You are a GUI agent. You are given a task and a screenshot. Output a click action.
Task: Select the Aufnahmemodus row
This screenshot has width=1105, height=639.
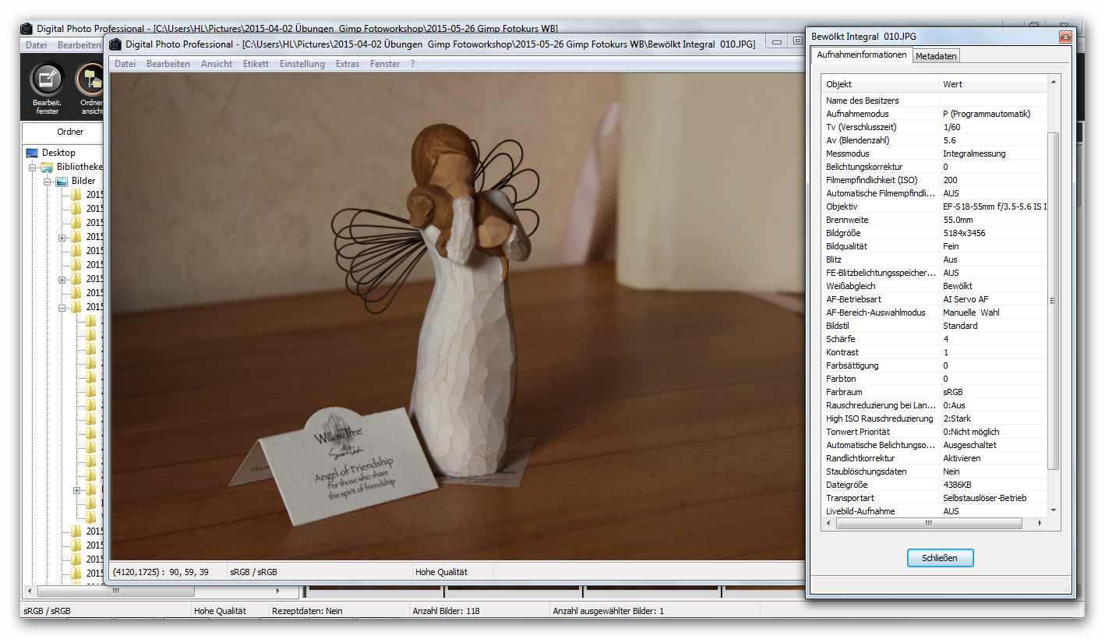[935, 114]
